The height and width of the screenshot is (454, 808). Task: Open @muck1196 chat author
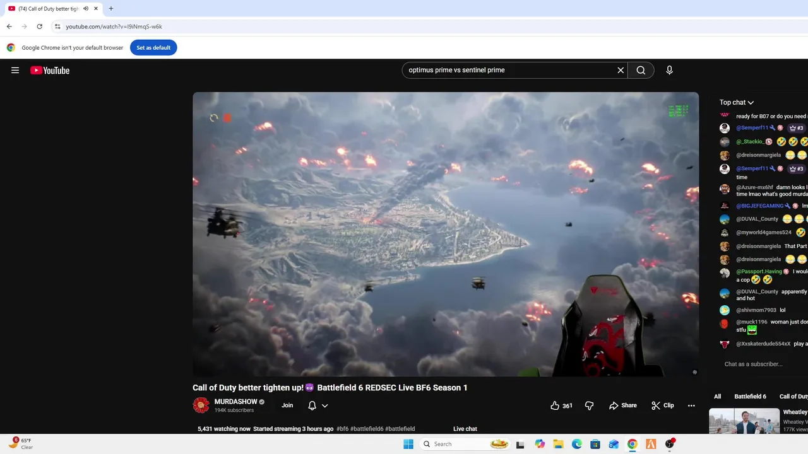coord(752,322)
